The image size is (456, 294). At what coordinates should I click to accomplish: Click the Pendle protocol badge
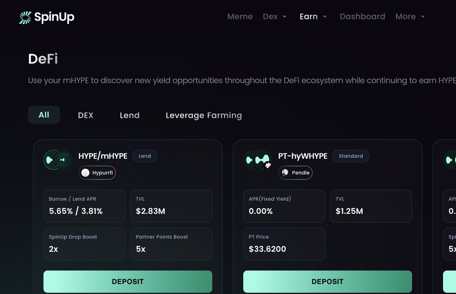click(x=295, y=173)
